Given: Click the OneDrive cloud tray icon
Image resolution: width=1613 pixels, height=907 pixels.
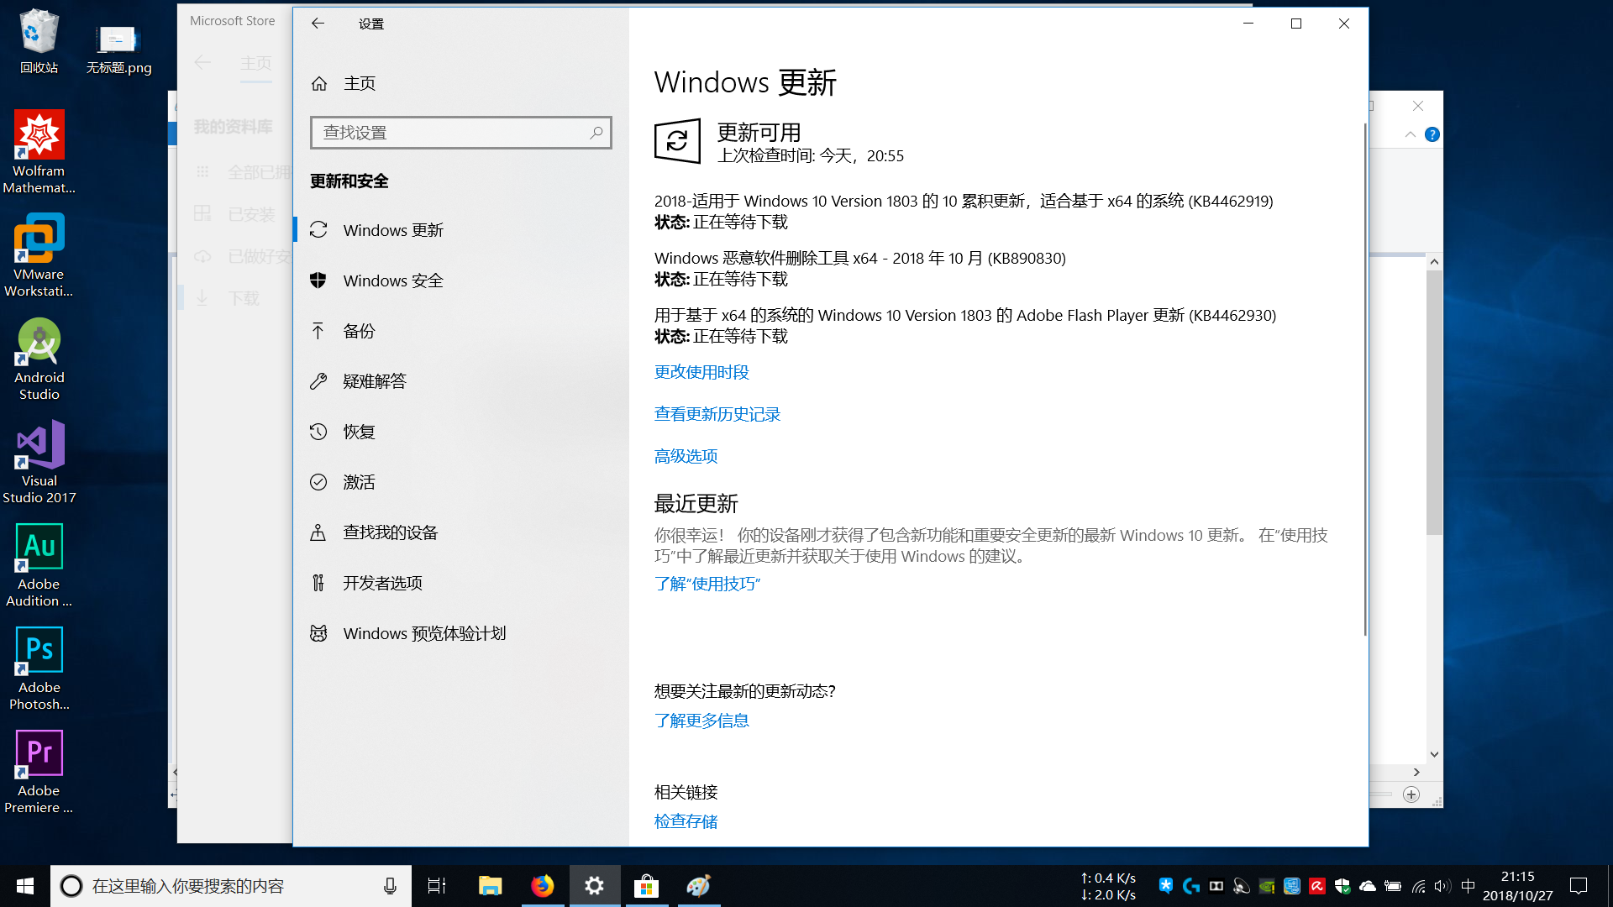Looking at the screenshot, I should 1367,886.
